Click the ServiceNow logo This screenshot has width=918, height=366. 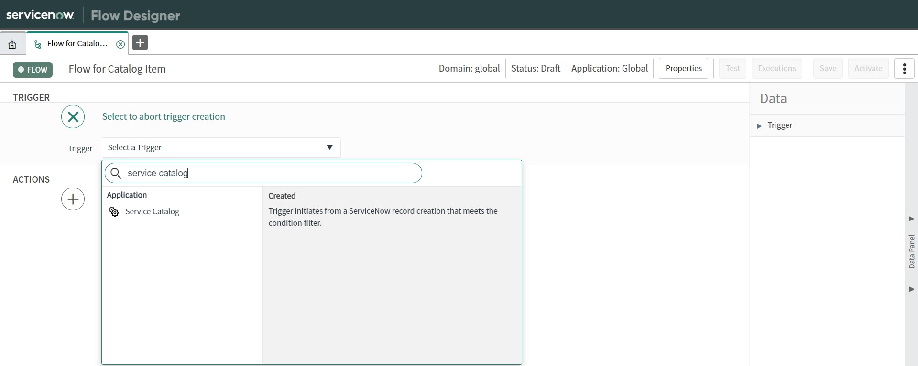[x=40, y=15]
